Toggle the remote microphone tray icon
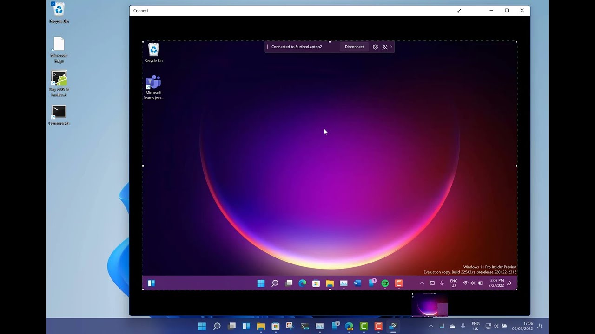Viewport: 595px width, 334px height. point(442,283)
